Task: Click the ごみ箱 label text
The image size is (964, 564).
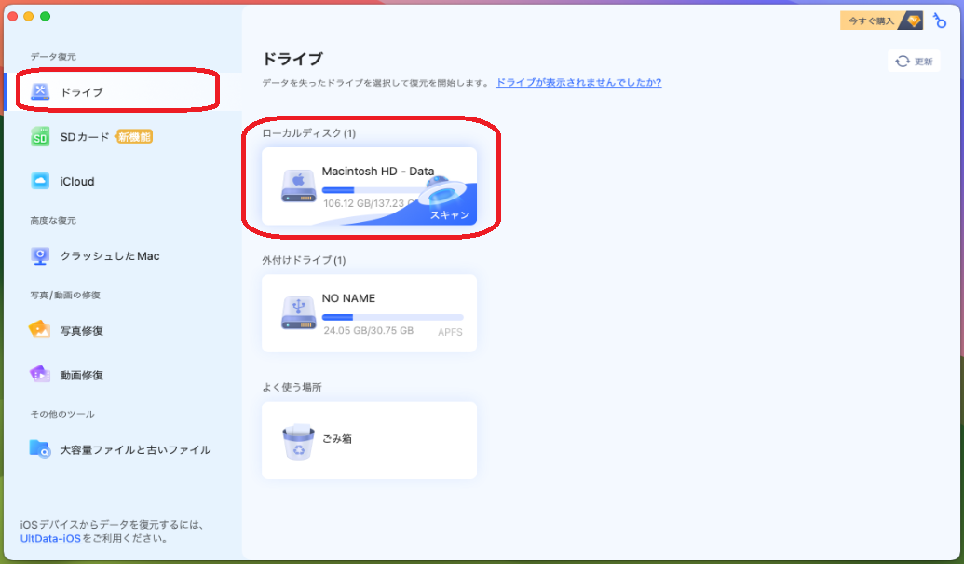Action: [337, 438]
